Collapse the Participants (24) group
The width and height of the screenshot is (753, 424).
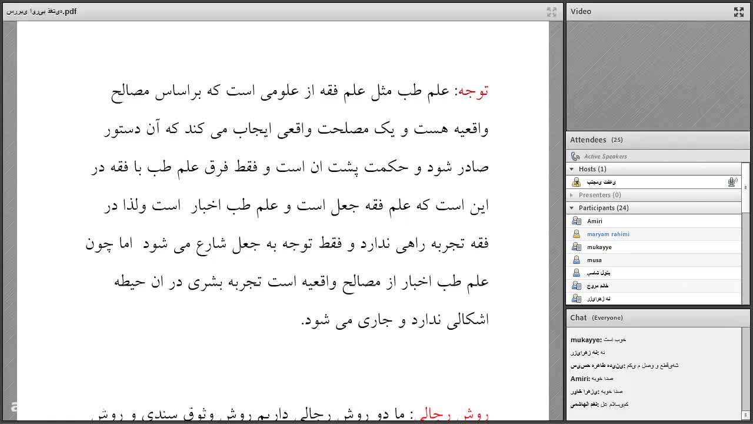click(x=571, y=208)
